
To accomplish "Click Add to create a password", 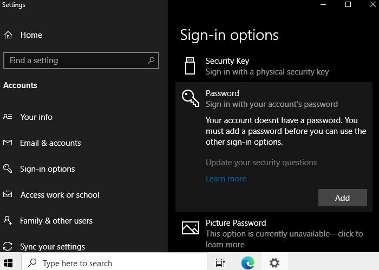I will [x=343, y=198].
